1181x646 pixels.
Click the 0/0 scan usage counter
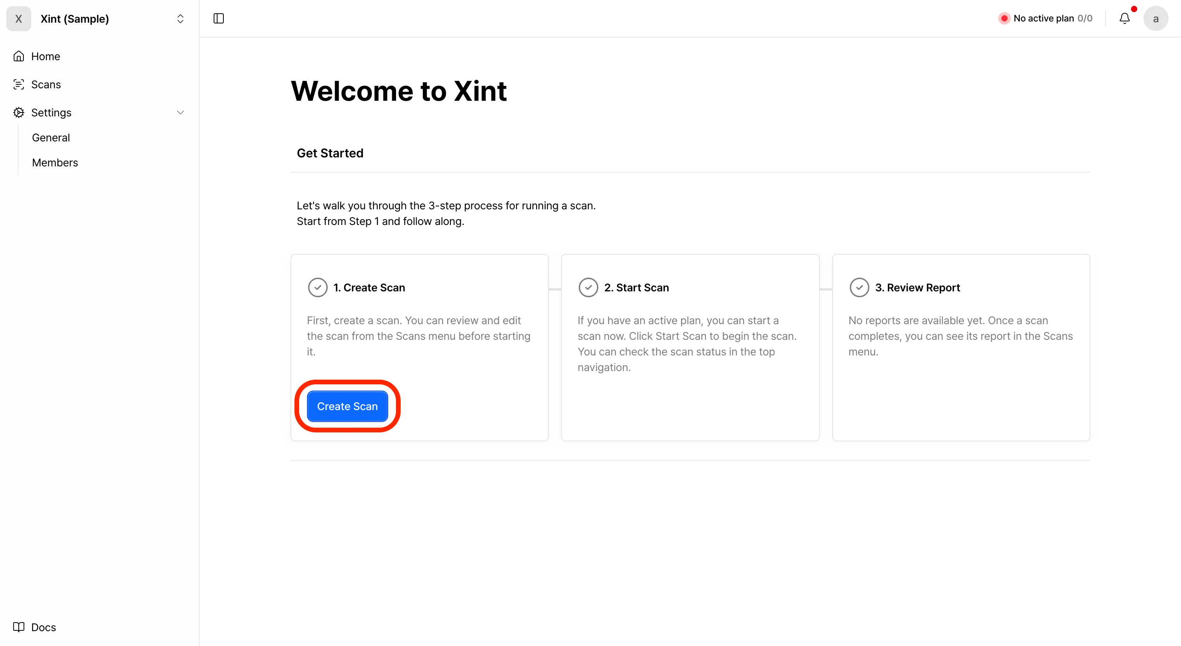1086,18
